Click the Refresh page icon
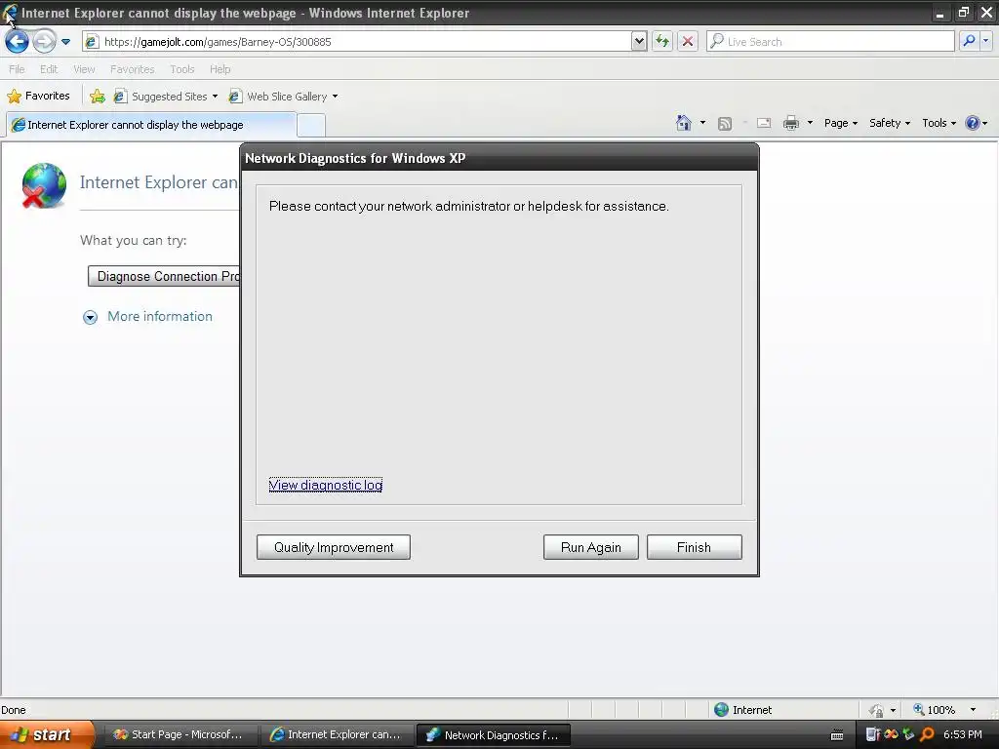 [x=662, y=41]
